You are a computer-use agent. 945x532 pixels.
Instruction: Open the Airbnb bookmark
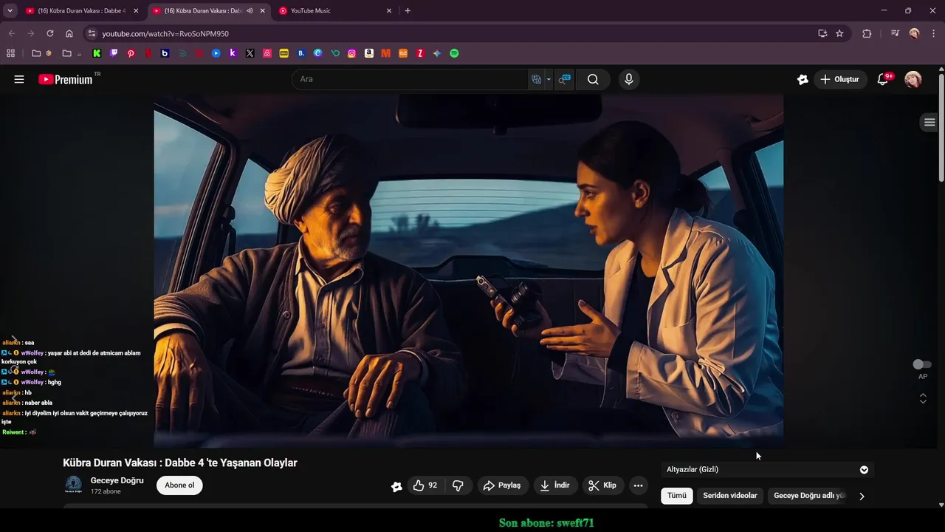pos(267,53)
